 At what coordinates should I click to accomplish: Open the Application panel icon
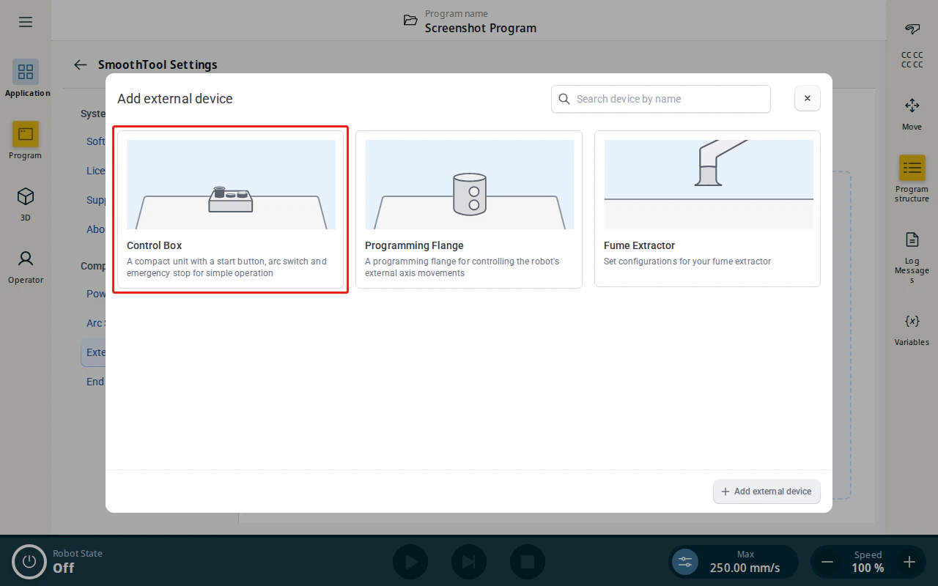pos(26,72)
